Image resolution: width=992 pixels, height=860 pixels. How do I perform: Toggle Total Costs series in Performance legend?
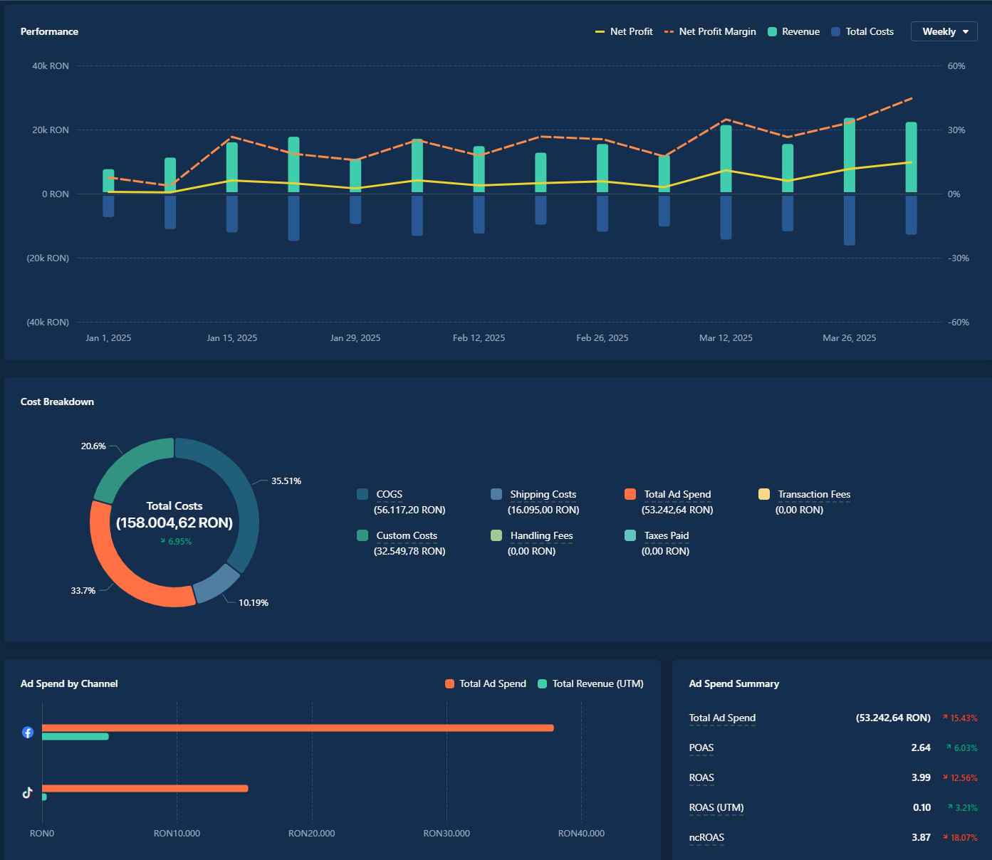tap(862, 32)
